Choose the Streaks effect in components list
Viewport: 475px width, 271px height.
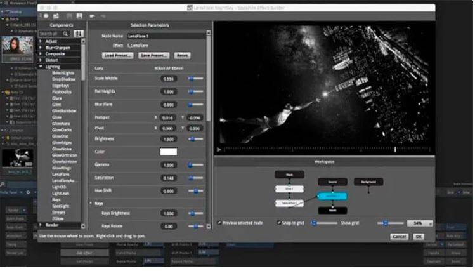tap(60, 212)
